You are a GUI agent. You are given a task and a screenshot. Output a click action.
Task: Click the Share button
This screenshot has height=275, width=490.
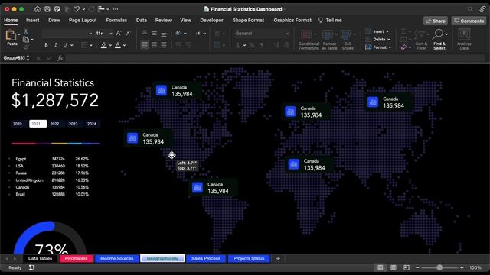[x=436, y=21]
